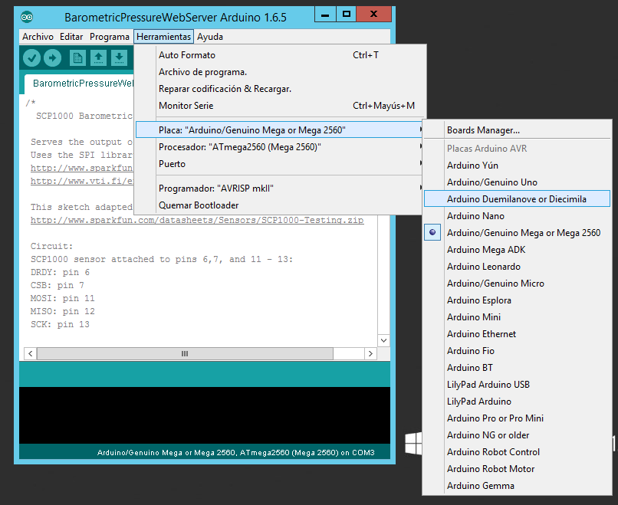Select the Arduino NG or older board

[x=517, y=435]
